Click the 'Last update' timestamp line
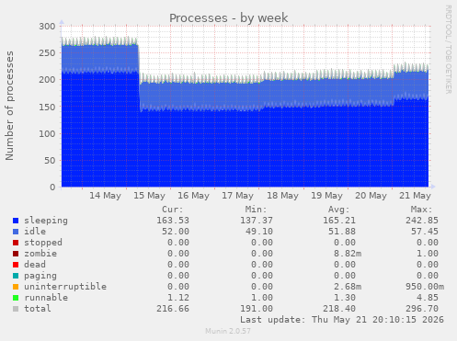 click(342, 320)
